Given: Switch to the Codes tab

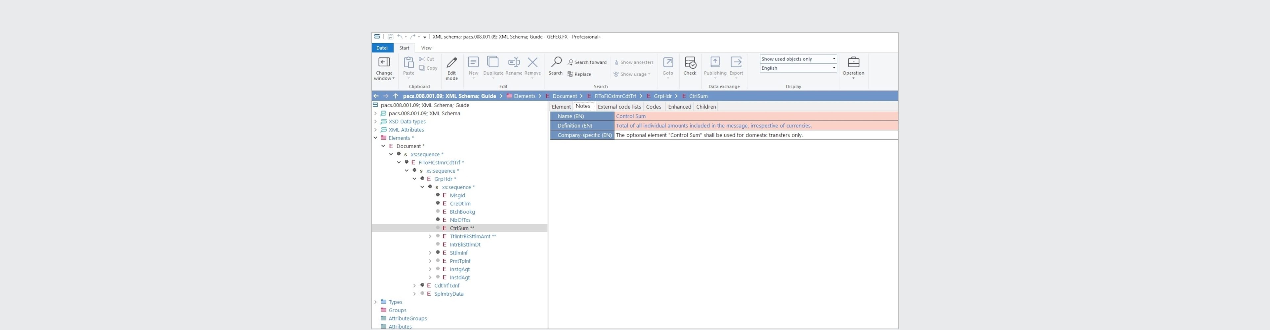Looking at the screenshot, I should (653, 106).
